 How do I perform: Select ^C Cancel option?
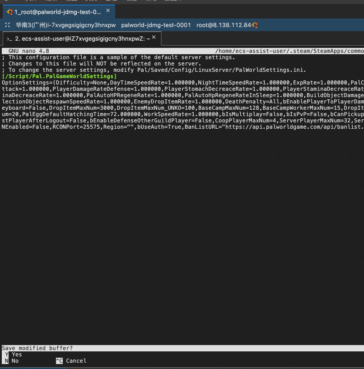(x=71, y=361)
